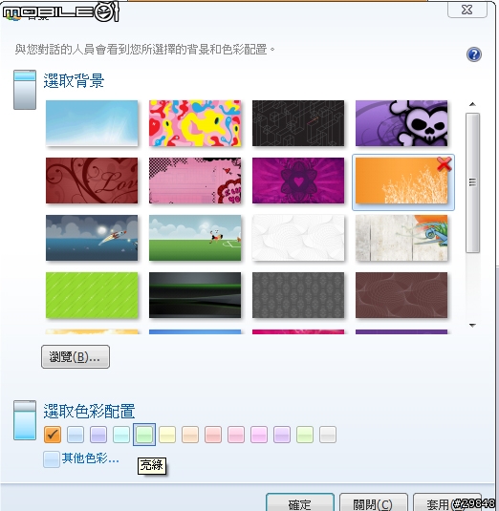Viewport: 499px width, 511px height.
Task: Pick the soccer field background
Action: coord(195,238)
